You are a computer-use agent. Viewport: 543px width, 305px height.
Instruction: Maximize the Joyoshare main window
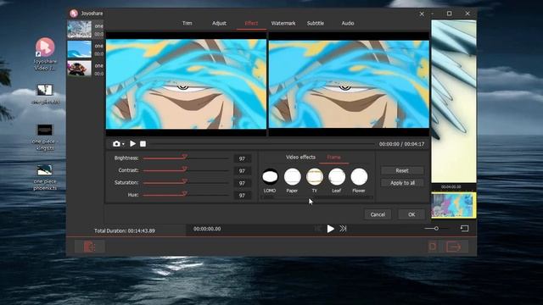pos(449,14)
